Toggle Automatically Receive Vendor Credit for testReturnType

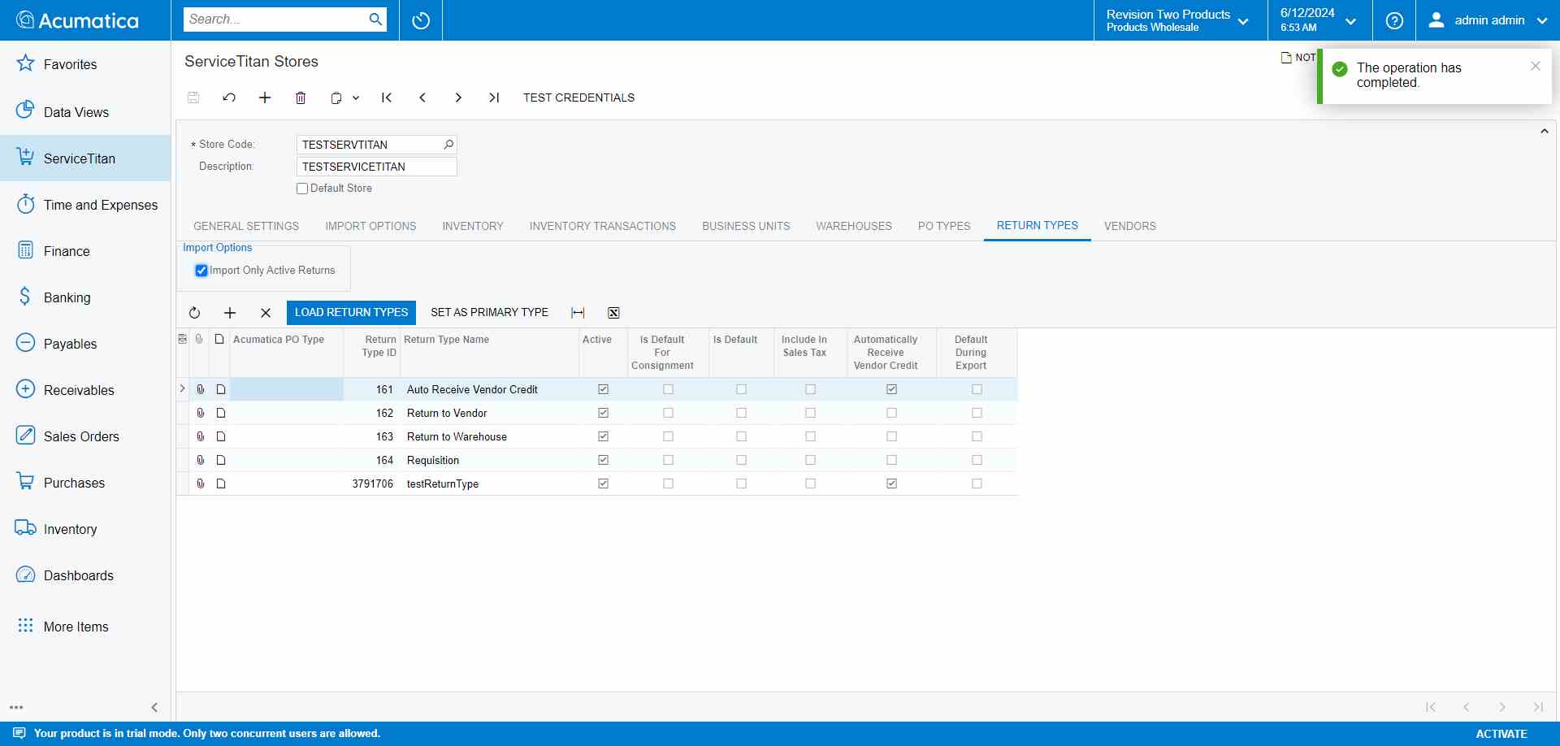click(891, 484)
